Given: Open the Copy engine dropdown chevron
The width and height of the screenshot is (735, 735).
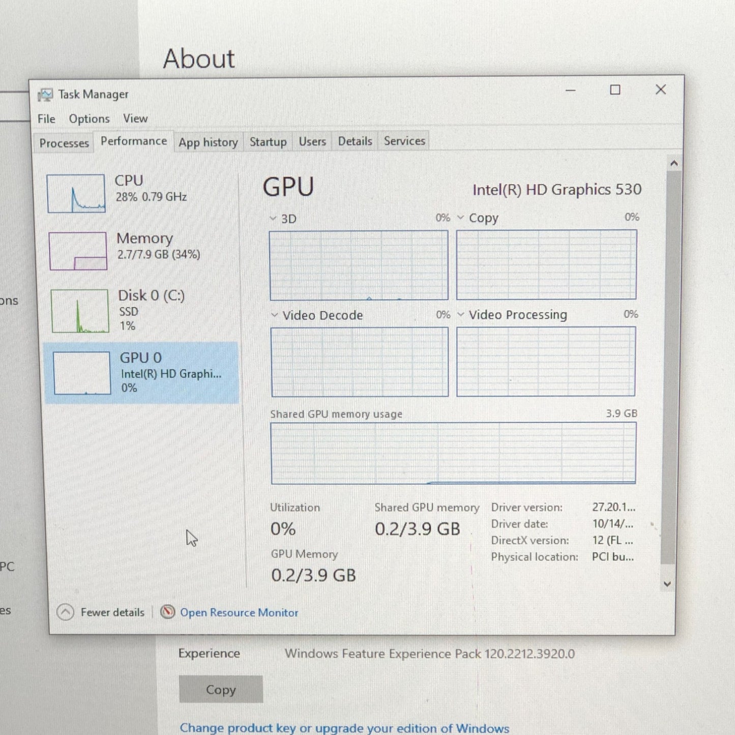Looking at the screenshot, I should [460, 217].
